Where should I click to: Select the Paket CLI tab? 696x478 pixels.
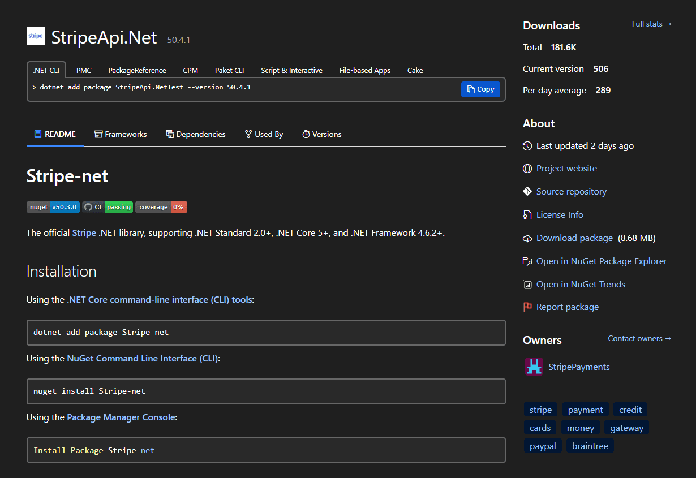tap(229, 71)
